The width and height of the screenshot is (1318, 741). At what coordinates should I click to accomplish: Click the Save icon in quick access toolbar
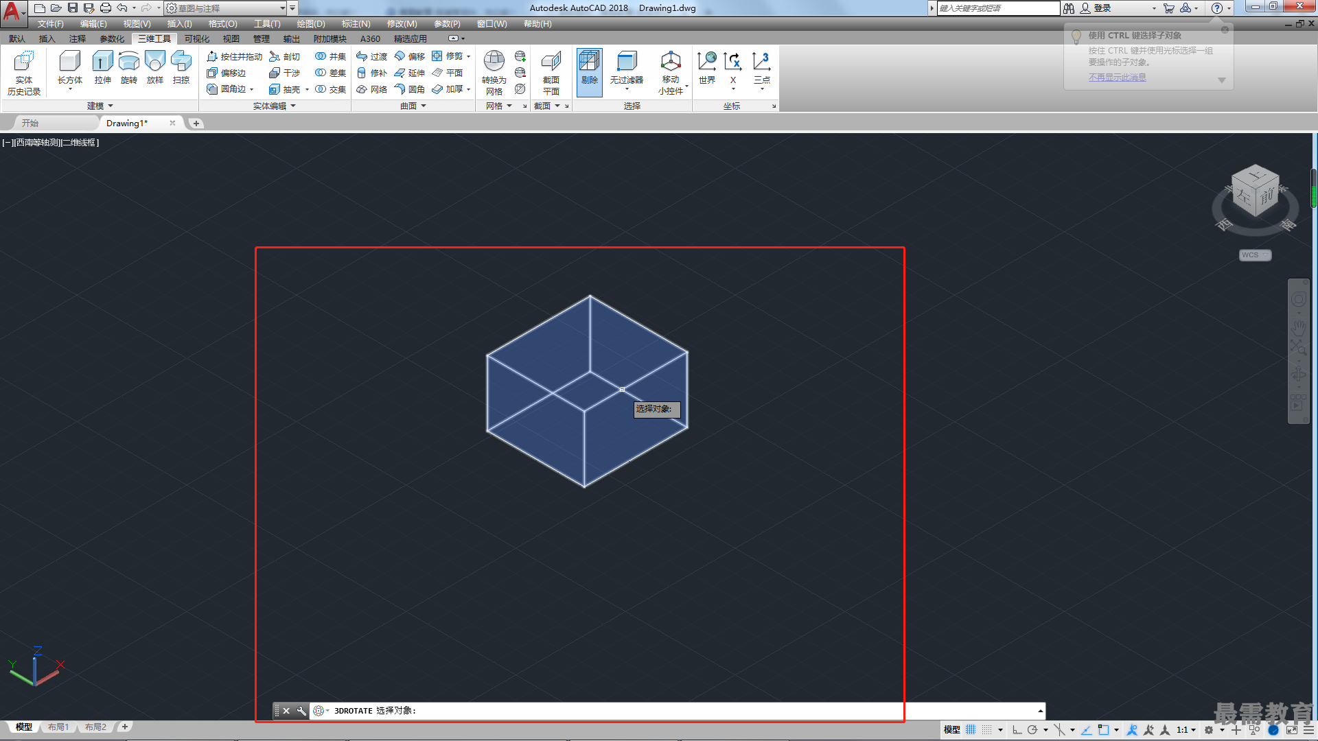click(x=73, y=8)
